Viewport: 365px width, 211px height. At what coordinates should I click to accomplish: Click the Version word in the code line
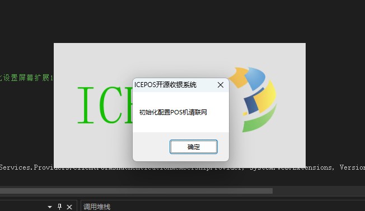point(352,167)
